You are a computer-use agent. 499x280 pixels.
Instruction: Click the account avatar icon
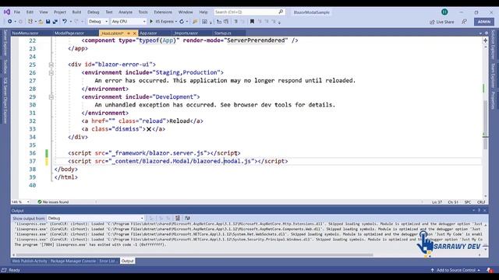[444, 12]
